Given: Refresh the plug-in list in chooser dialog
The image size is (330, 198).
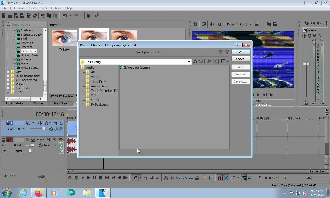Looking at the screenshot, I should (x=201, y=62).
